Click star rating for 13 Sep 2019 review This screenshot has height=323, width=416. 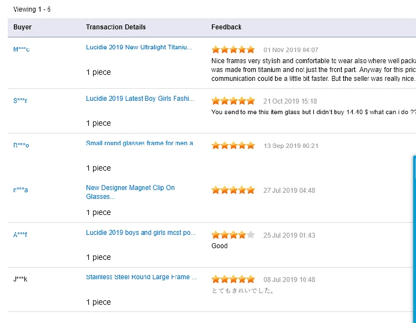[x=233, y=146]
